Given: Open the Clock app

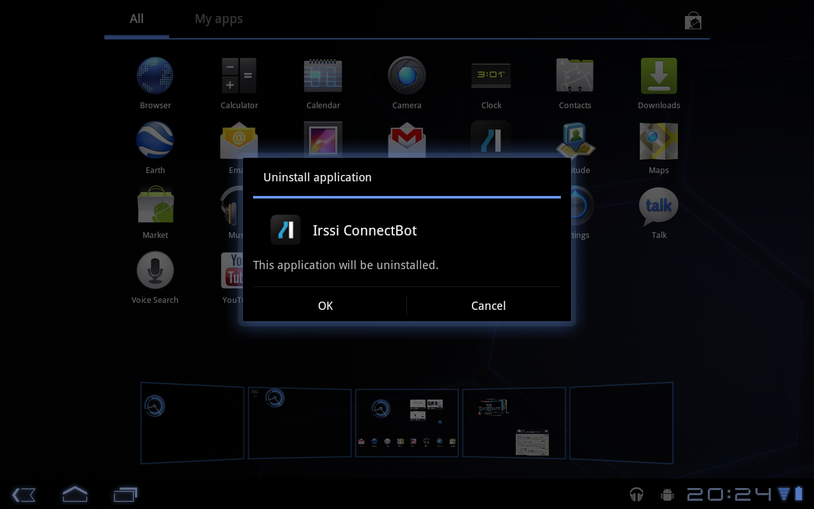Looking at the screenshot, I should point(491,75).
